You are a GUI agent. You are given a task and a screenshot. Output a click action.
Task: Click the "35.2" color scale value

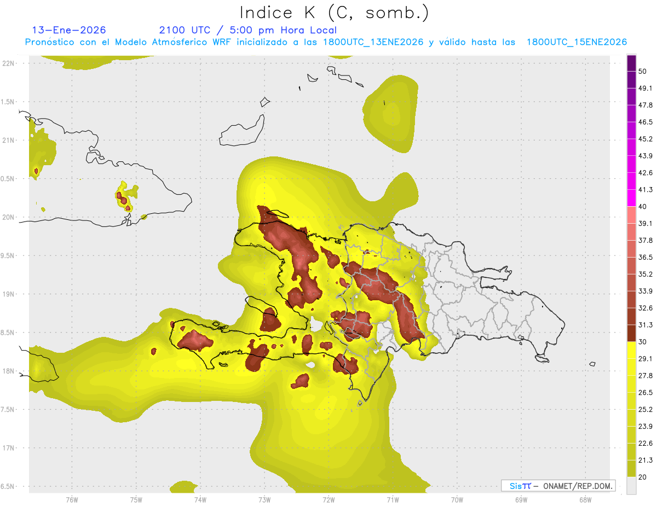pos(646,274)
